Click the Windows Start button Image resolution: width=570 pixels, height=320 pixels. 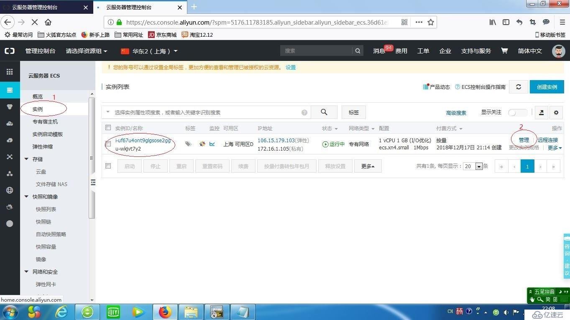10,312
